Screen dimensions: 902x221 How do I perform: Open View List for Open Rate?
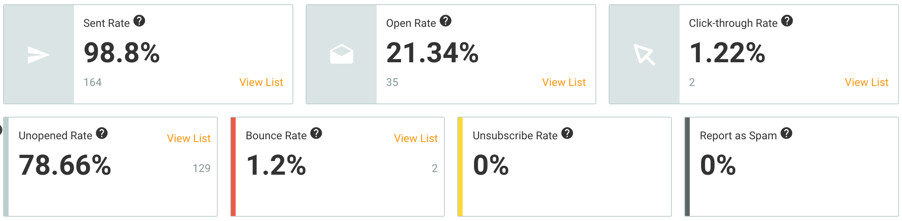(564, 82)
